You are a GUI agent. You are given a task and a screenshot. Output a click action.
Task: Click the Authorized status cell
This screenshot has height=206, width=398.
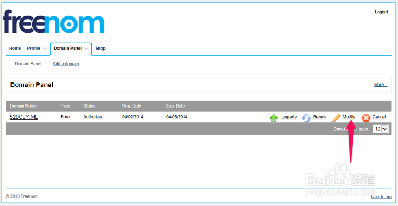(94, 117)
